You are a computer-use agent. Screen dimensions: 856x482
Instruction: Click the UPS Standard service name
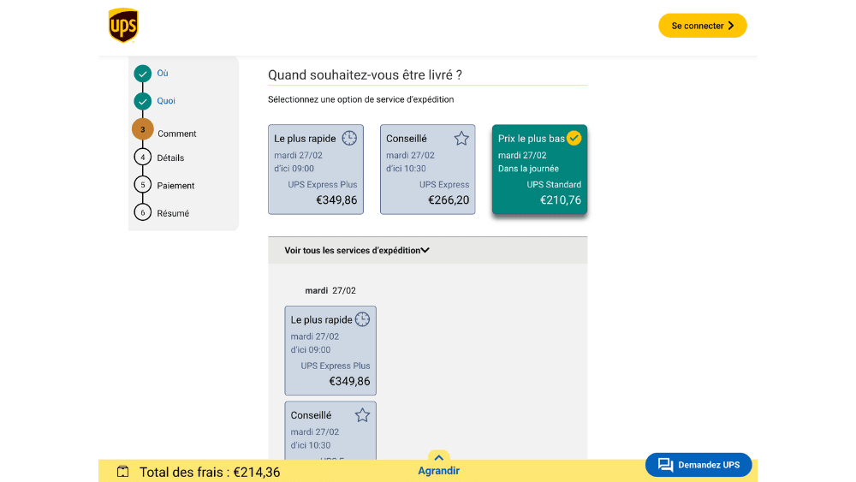[554, 185]
